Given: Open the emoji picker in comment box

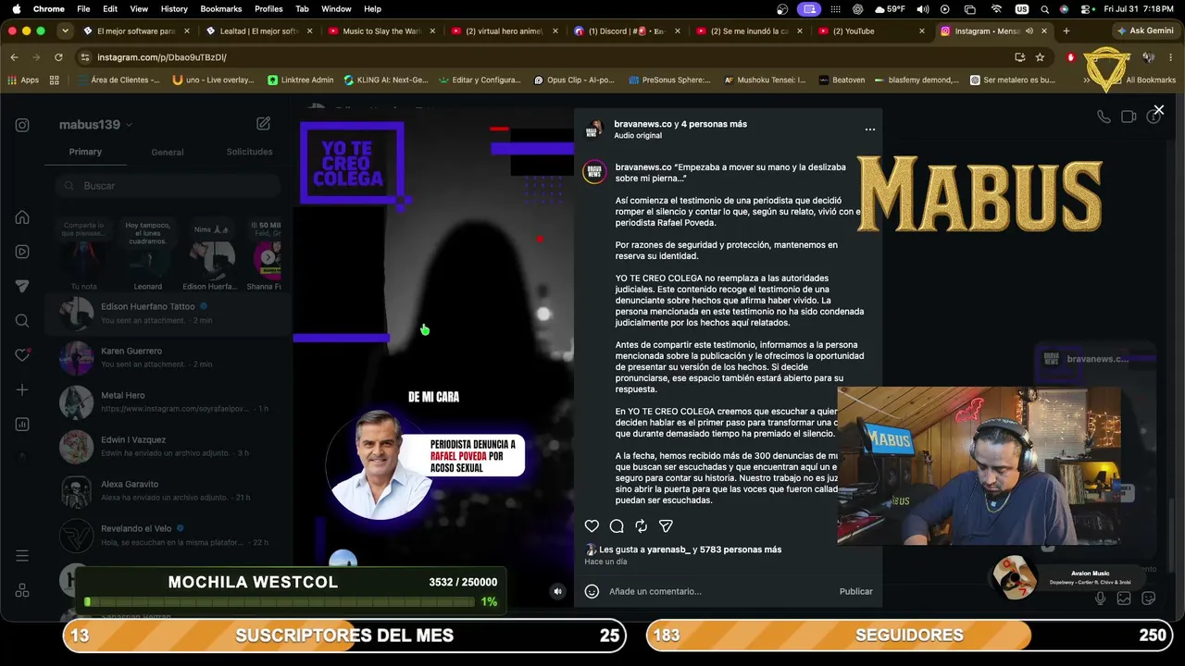Looking at the screenshot, I should click(592, 591).
